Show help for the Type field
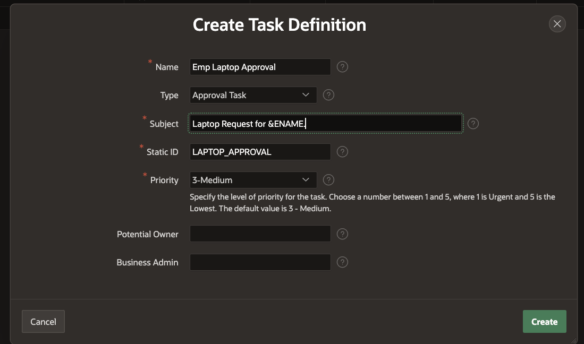Viewport: 584px width, 344px height. [329, 95]
